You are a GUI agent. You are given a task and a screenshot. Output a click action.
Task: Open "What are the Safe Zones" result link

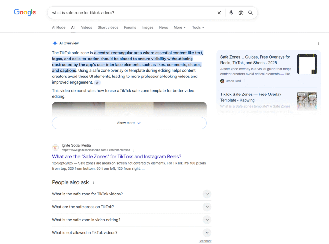117,157
